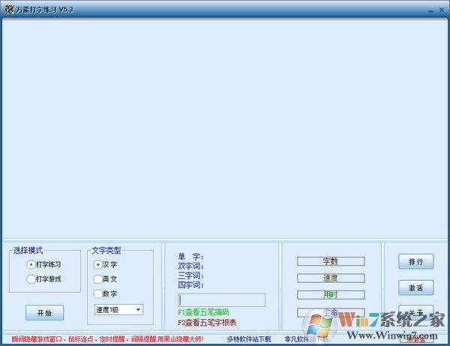Click the 排行 ranking button
The height and width of the screenshot is (346, 450).
[415, 262]
